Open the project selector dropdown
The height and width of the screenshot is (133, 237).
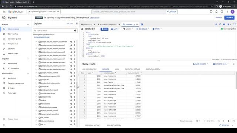(44, 11)
